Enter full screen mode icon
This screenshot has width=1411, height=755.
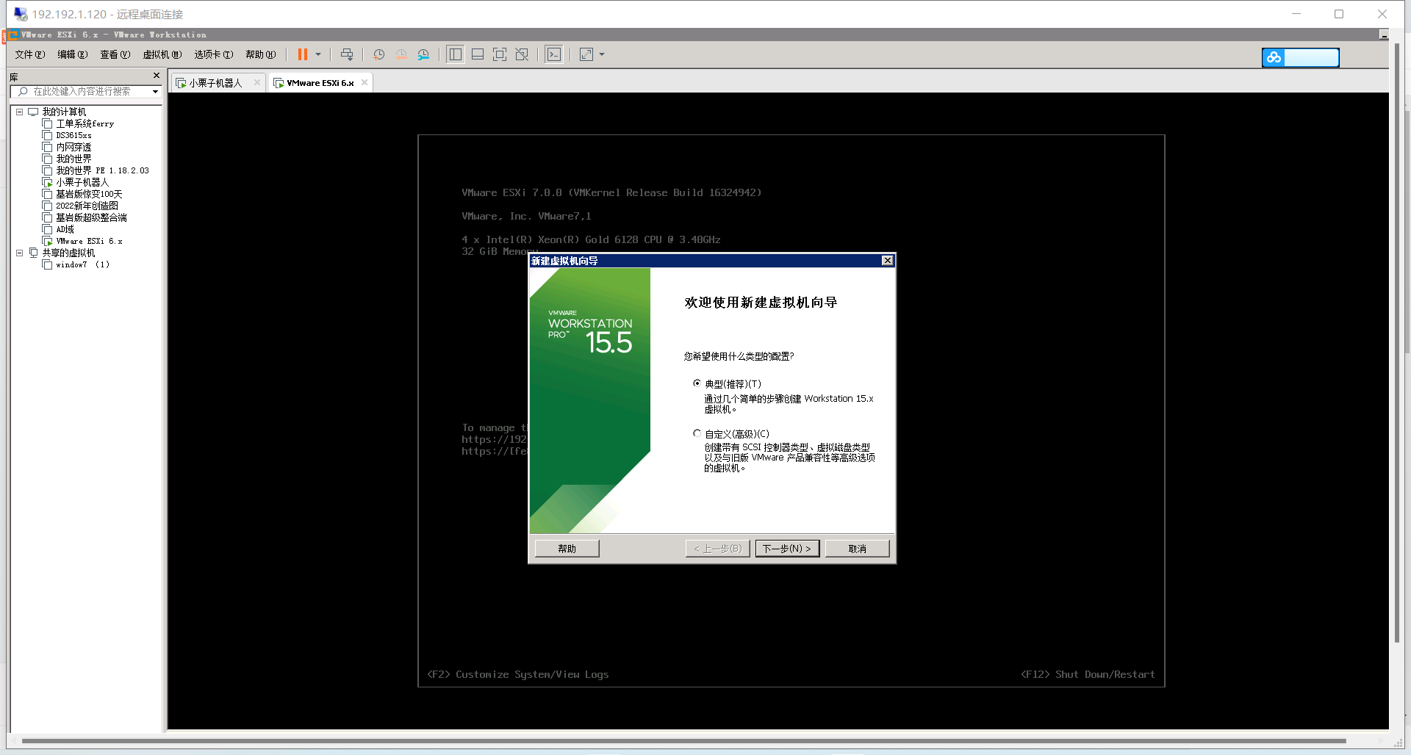[x=500, y=54]
